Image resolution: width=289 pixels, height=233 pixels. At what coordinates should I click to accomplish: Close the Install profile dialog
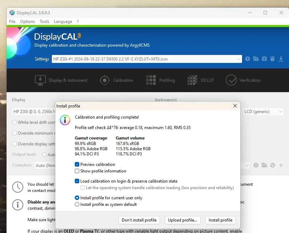tap(235, 106)
